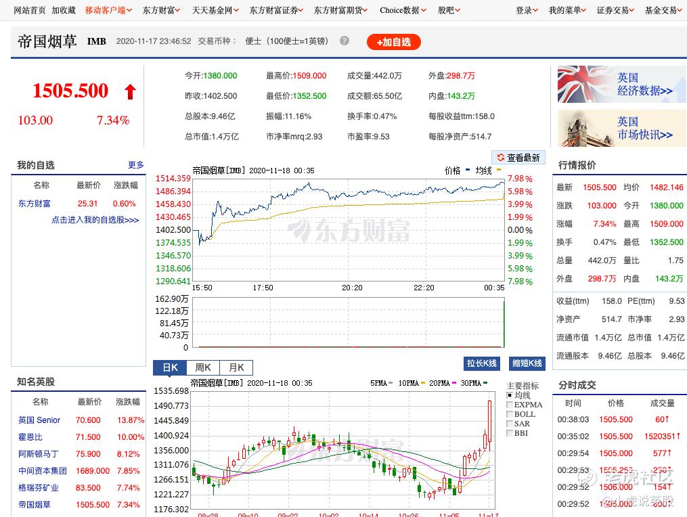Select the 均线 indicator radio option
The width and height of the screenshot is (687, 517).
(510, 395)
